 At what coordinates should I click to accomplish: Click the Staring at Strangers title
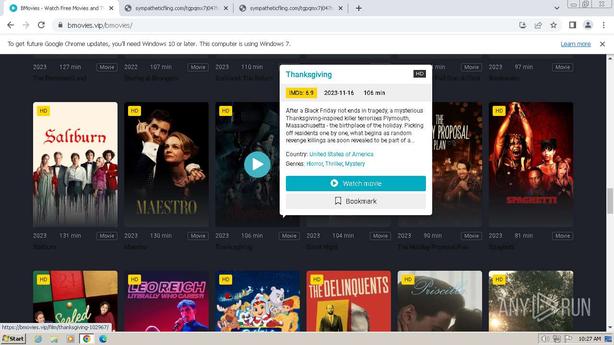click(151, 79)
